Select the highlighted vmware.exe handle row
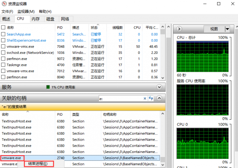The height and width of the screenshot is (168, 238). click(80, 158)
